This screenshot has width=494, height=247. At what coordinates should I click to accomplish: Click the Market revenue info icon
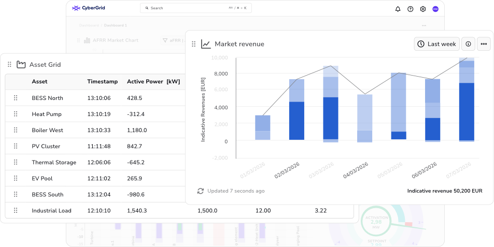pos(468,44)
